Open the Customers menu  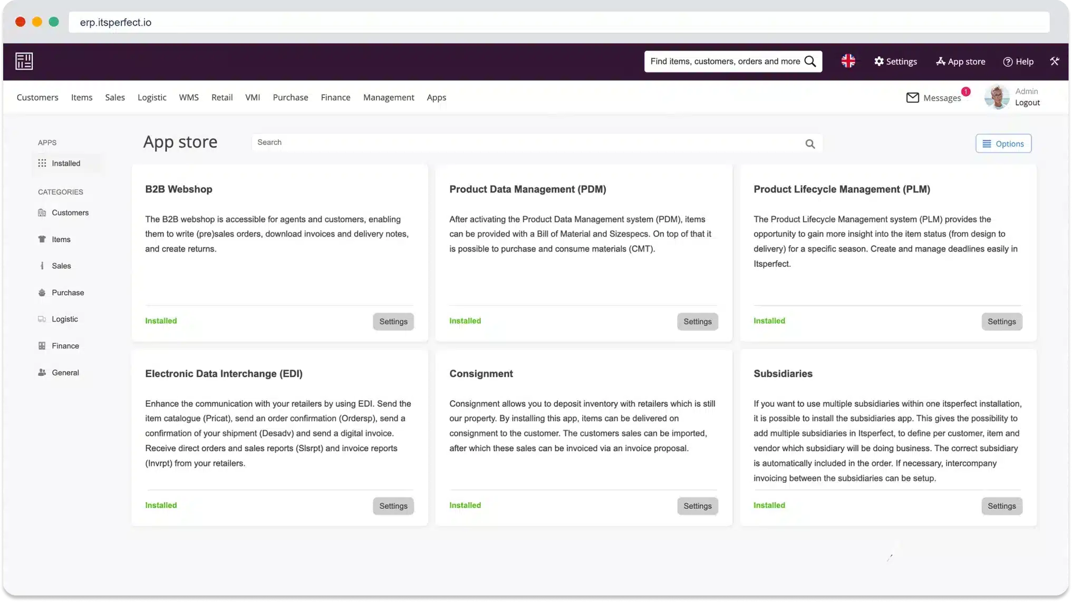point(37,98)
